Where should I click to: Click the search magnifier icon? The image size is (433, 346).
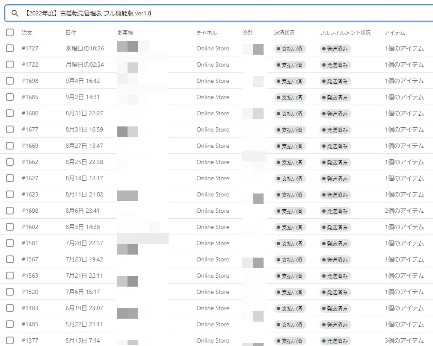click(x=15, y=13)
